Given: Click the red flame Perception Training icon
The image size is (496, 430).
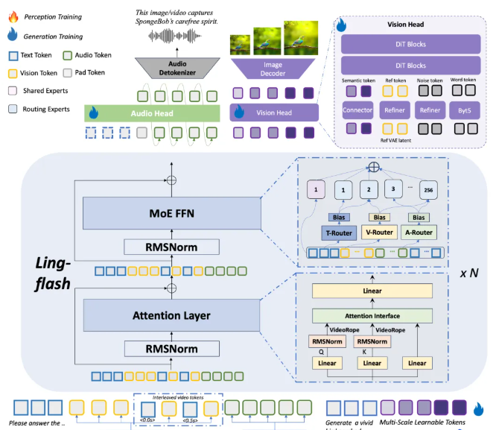Looking at the screenshot, I should pos(12,15).
